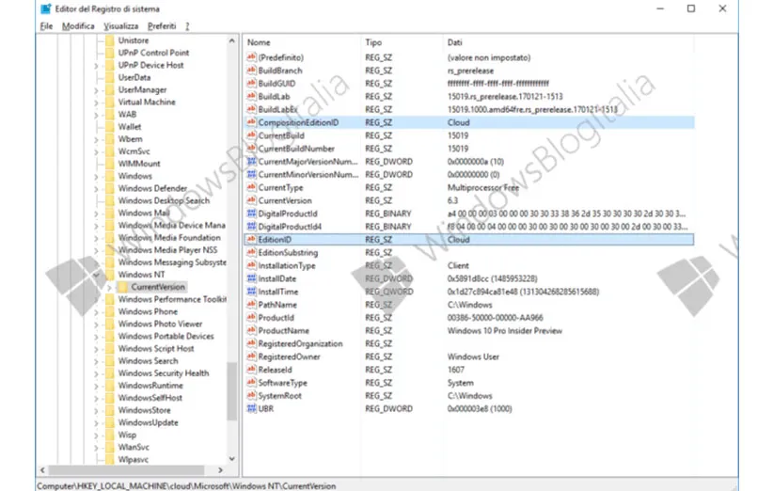Click the icon next to InstallDate
This screenshot has width=773, height=491.
point(251,278)
